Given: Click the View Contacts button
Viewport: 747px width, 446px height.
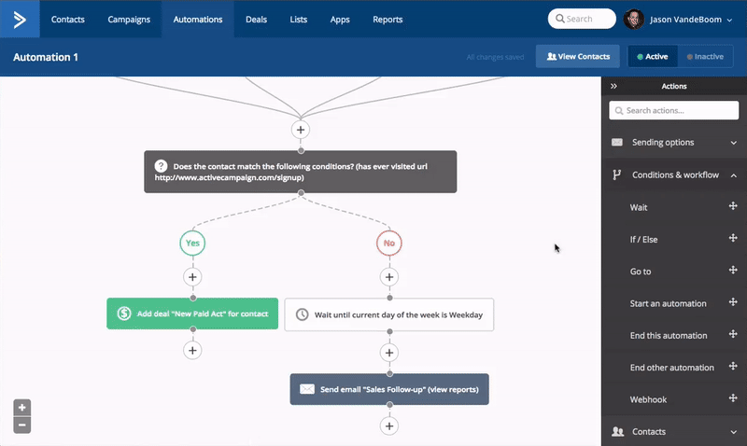Looking at the screenshot, I should coord(578,57).
